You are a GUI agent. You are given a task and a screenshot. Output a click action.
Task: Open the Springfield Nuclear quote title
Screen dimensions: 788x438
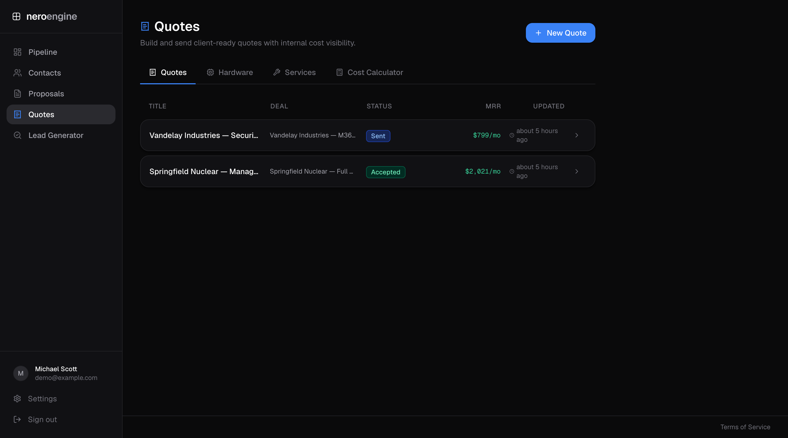coord(204,171)
